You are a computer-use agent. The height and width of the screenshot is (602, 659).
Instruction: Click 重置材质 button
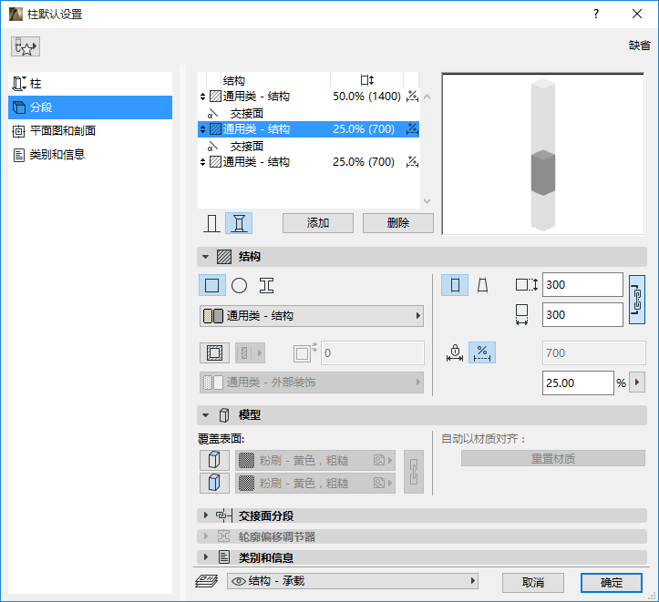pyautogui.click(x=553, y=458)
